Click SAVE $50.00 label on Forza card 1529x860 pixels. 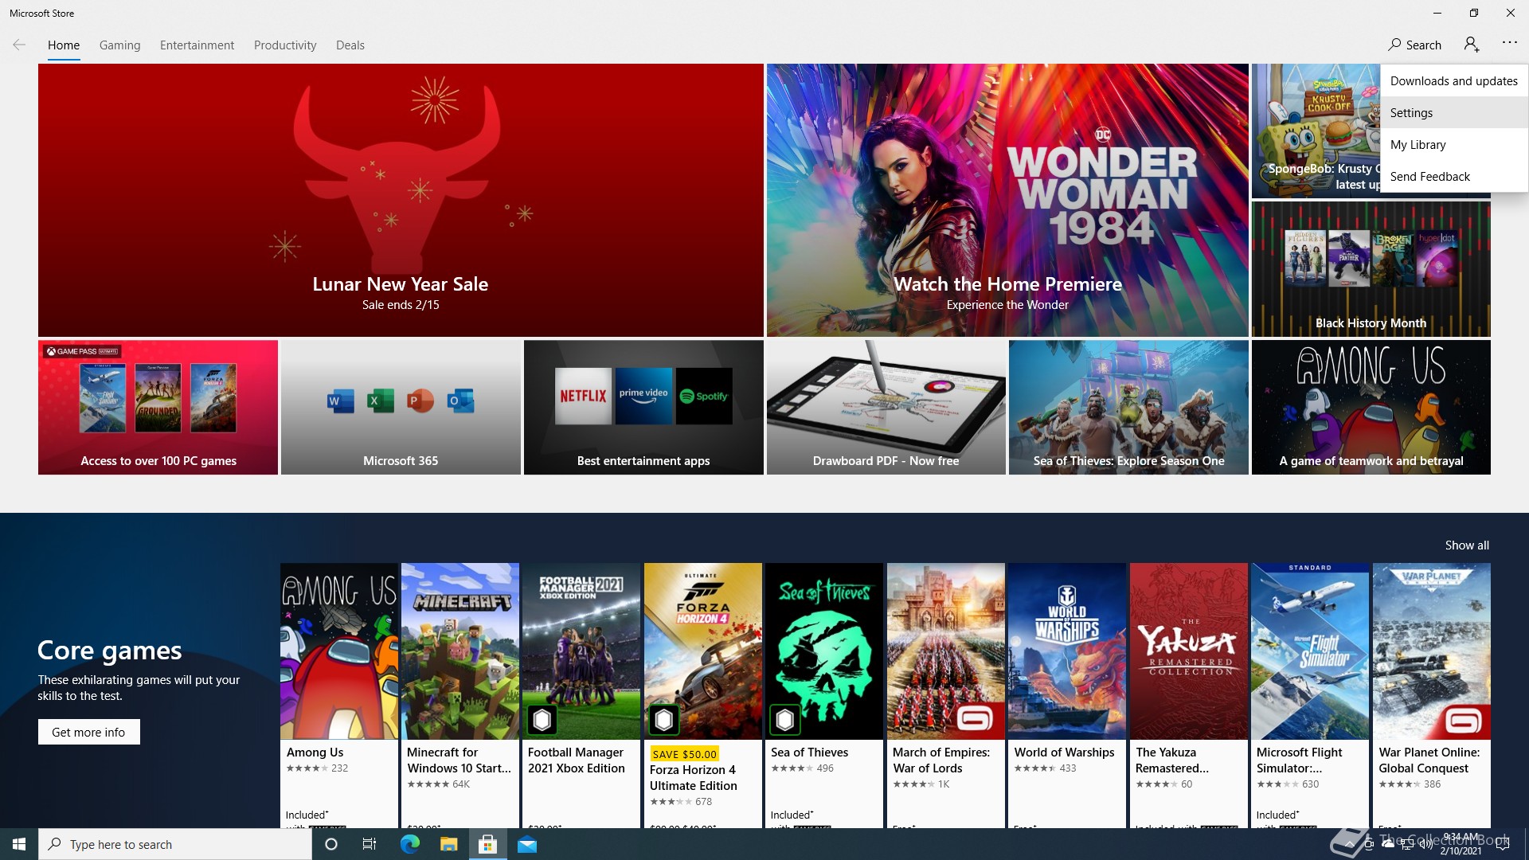coord(684,753)
